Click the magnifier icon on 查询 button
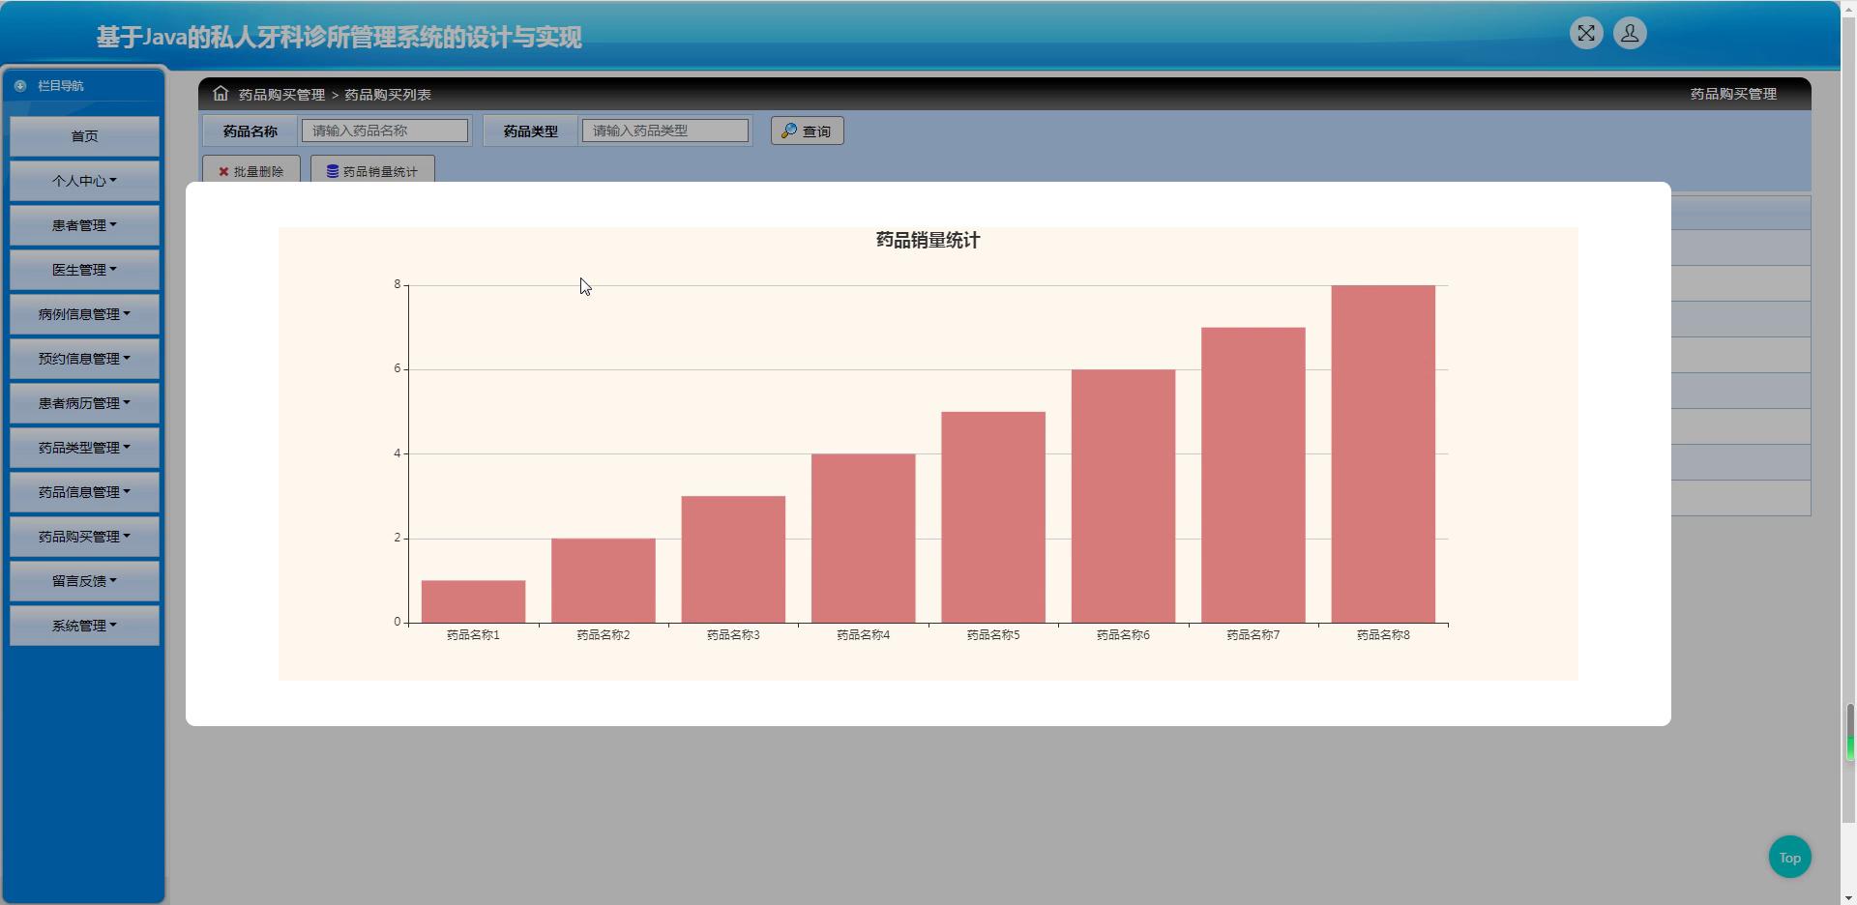This screenshot has height=905, width=1857. (789, 131)
